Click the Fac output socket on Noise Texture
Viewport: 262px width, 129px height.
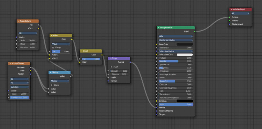pos(39,25)
